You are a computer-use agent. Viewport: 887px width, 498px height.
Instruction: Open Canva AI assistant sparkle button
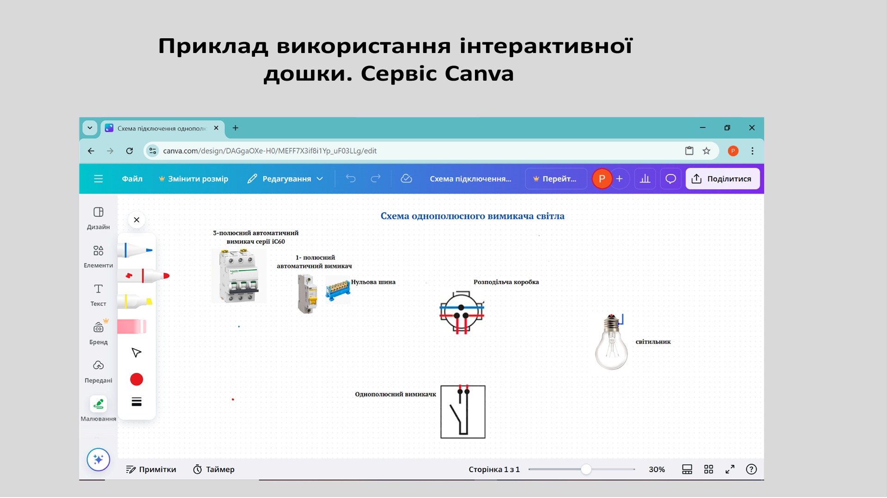[x=98, y=459]
